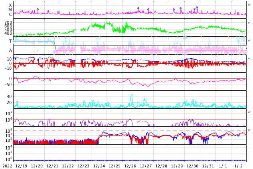Click the 'rt' label beside X-ray flare panel
The width and height of the screenshot is (253, 169).
tap(249, 5)
